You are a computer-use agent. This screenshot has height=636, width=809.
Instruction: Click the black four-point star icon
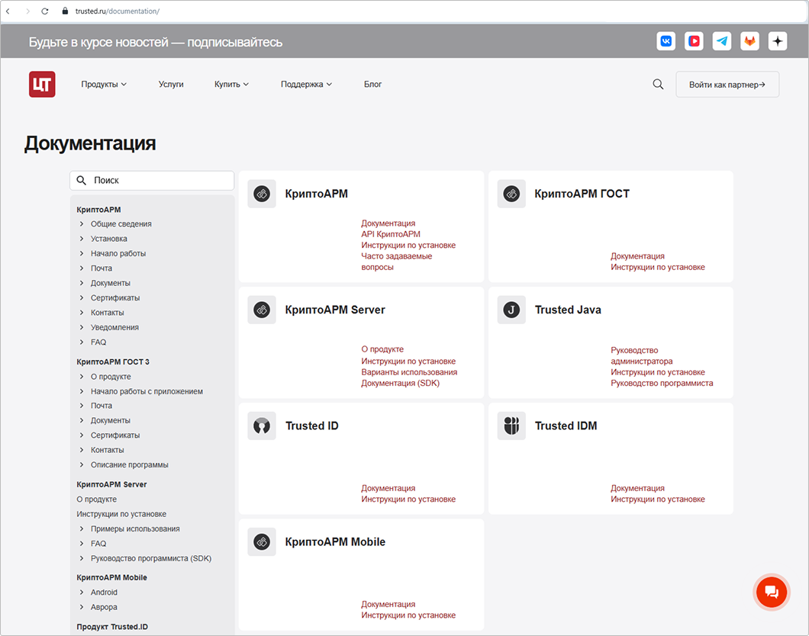click(x=778, y=41)
